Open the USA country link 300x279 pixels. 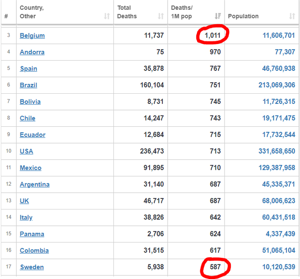[26, 151]
